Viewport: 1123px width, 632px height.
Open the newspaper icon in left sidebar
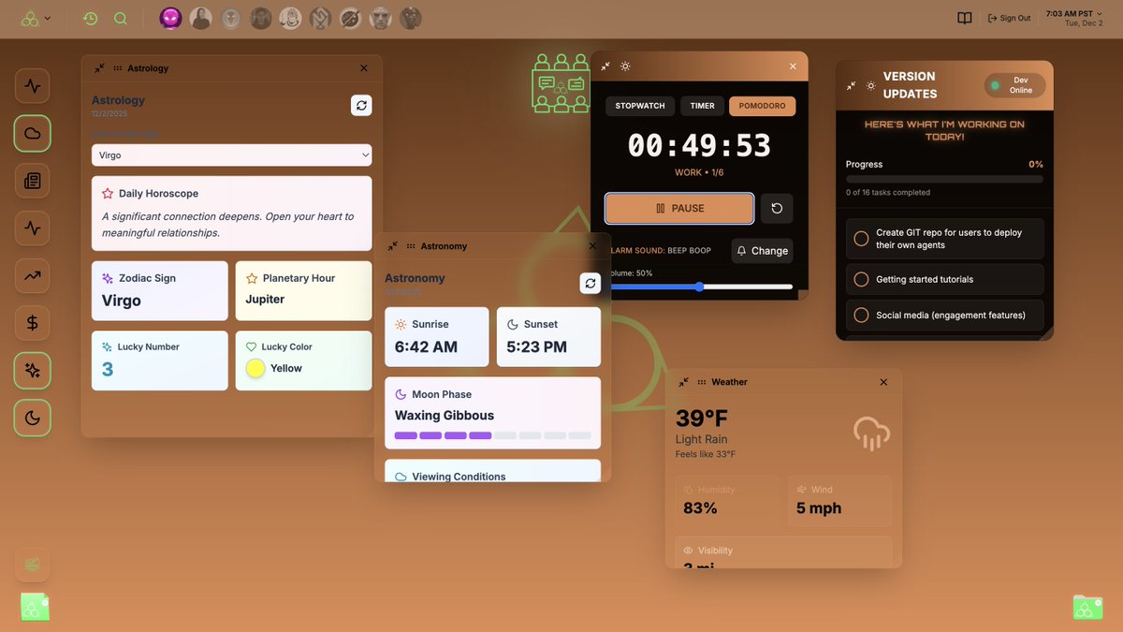click(x=33, y=181)
